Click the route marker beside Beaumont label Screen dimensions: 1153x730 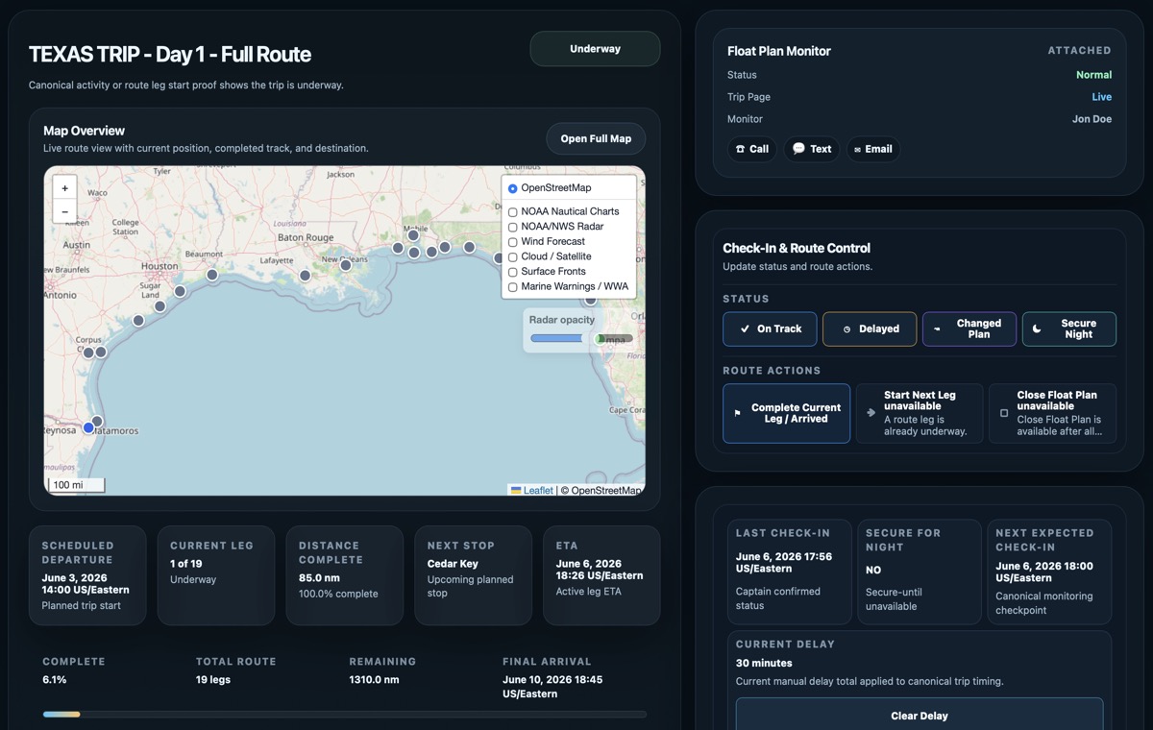click(212, 275)
